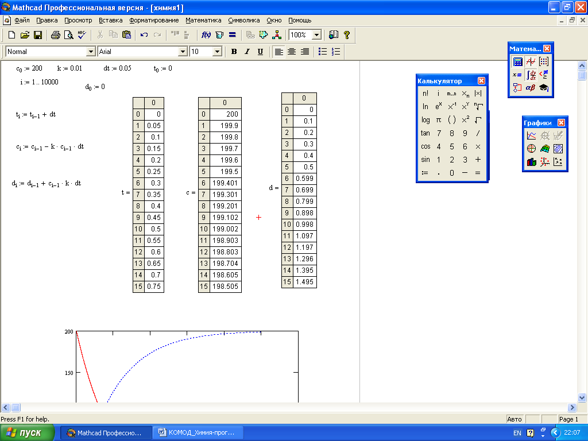The width and height of the screenshot is (588, 441).
Task: Click the Insert Function f(x) icon
Action: tap(206, 35)
